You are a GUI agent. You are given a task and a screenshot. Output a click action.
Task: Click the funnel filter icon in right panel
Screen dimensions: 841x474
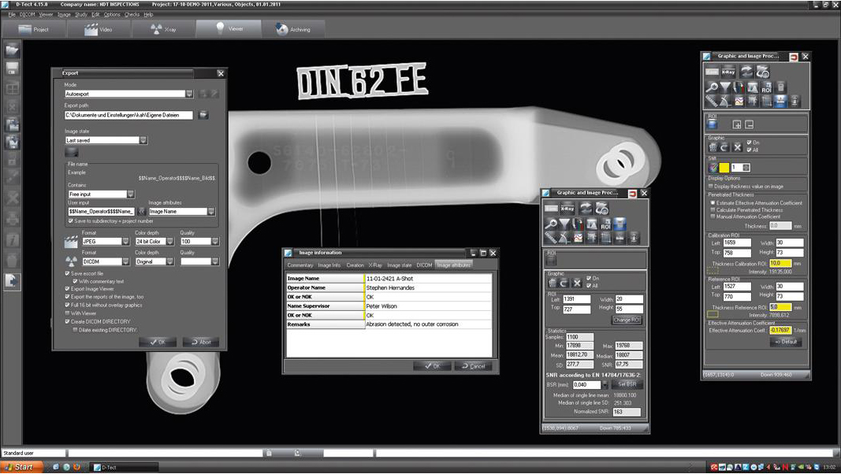click(725, 87)
